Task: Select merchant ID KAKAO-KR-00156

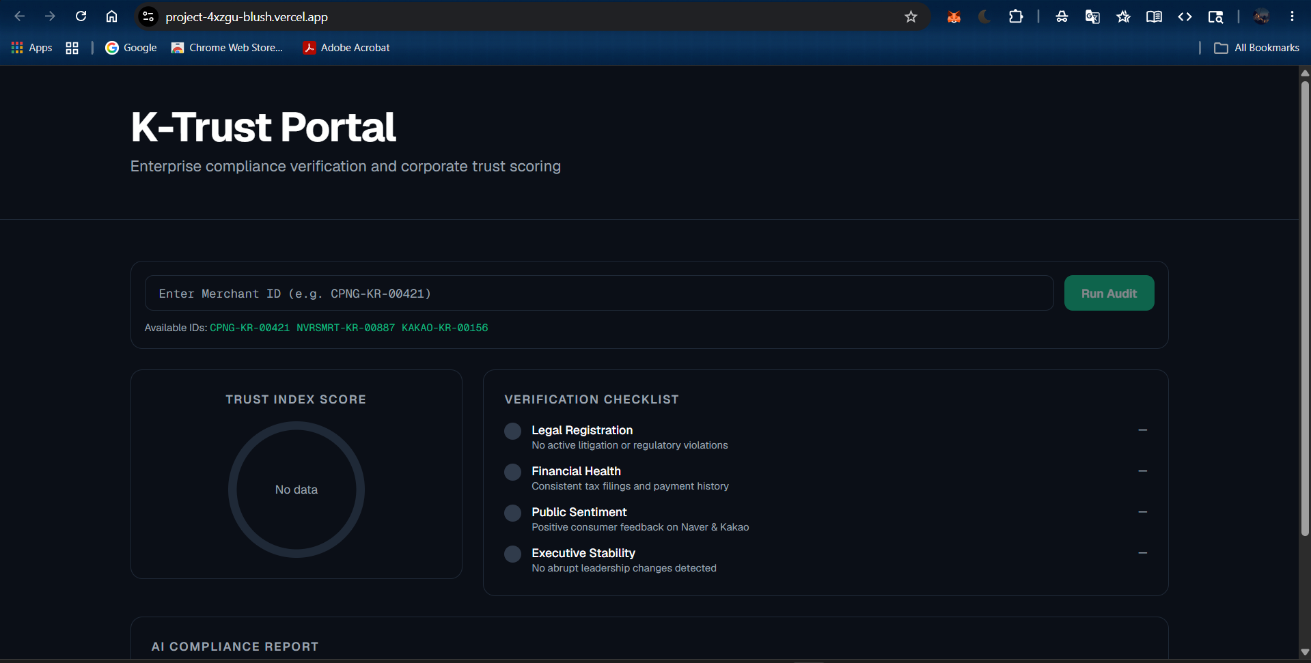Action: (x=445, y=328)
